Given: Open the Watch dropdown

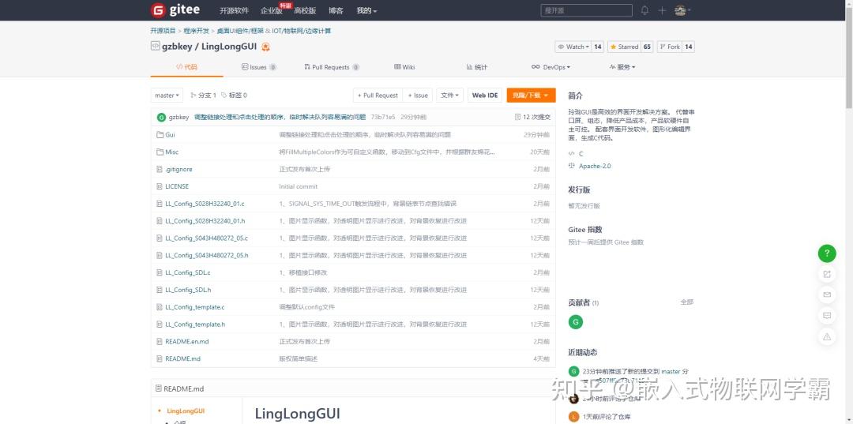Looking at the screenshot, I should [x=573, y=47].
